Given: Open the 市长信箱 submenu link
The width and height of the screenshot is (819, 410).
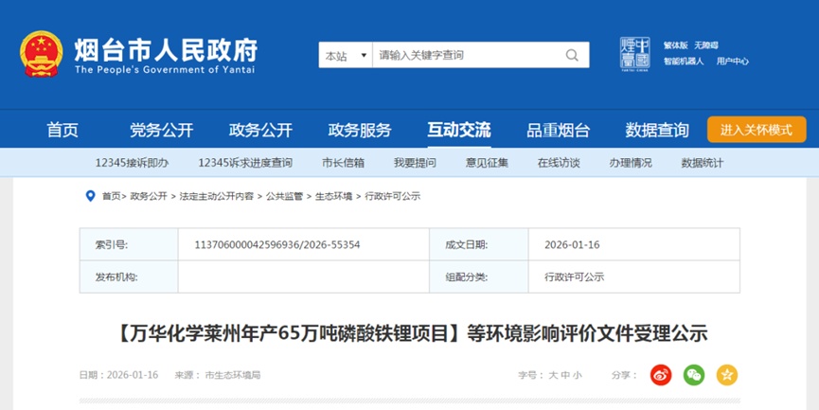Looking at the screenshot, I should pyautogui.click(x=343, y=163).
